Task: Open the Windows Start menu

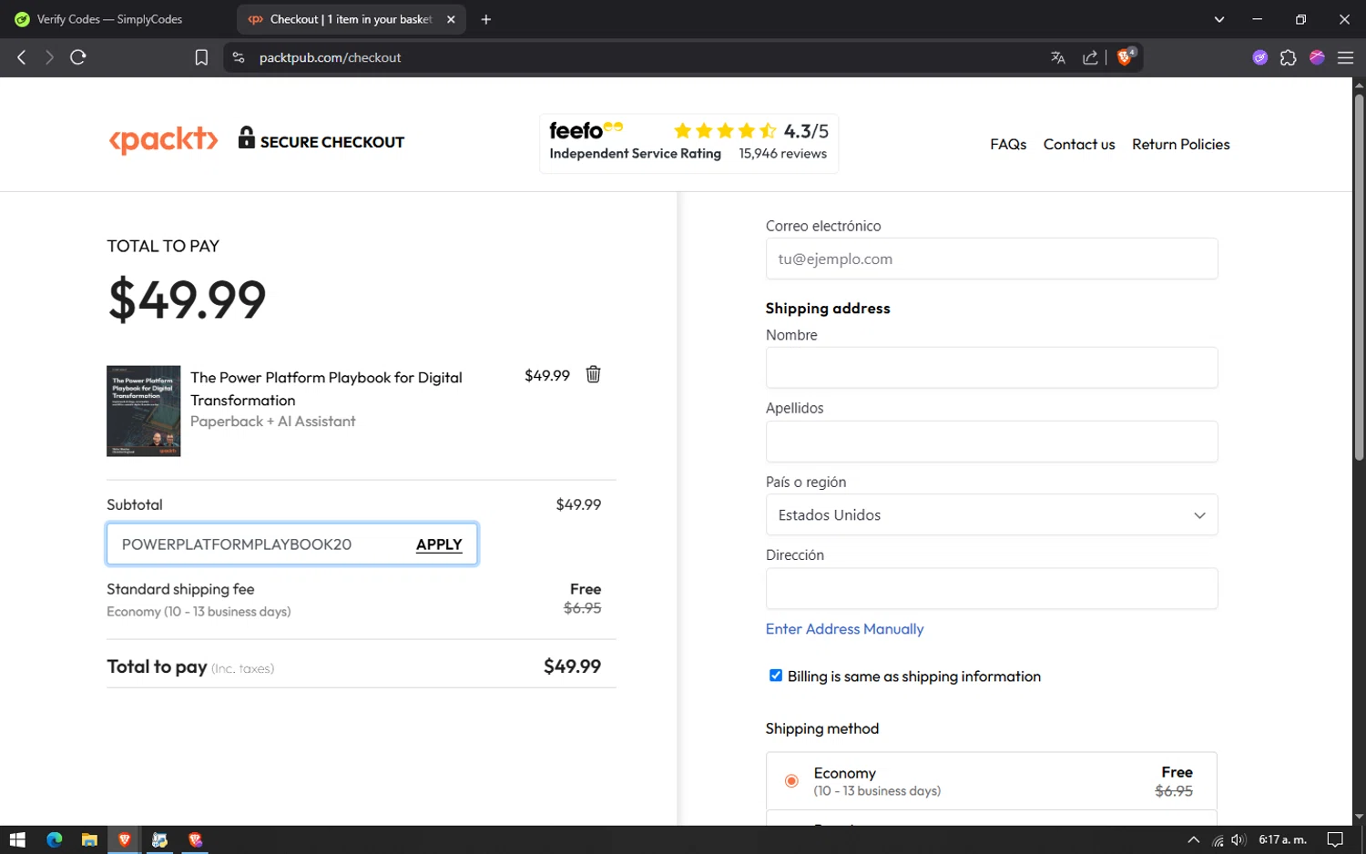Action: pos(17,839)
